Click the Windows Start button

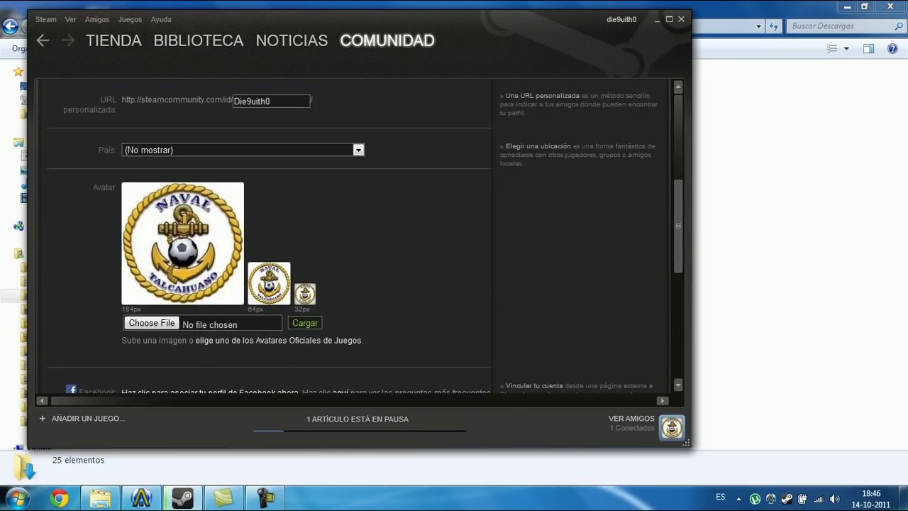click(17, 498)
